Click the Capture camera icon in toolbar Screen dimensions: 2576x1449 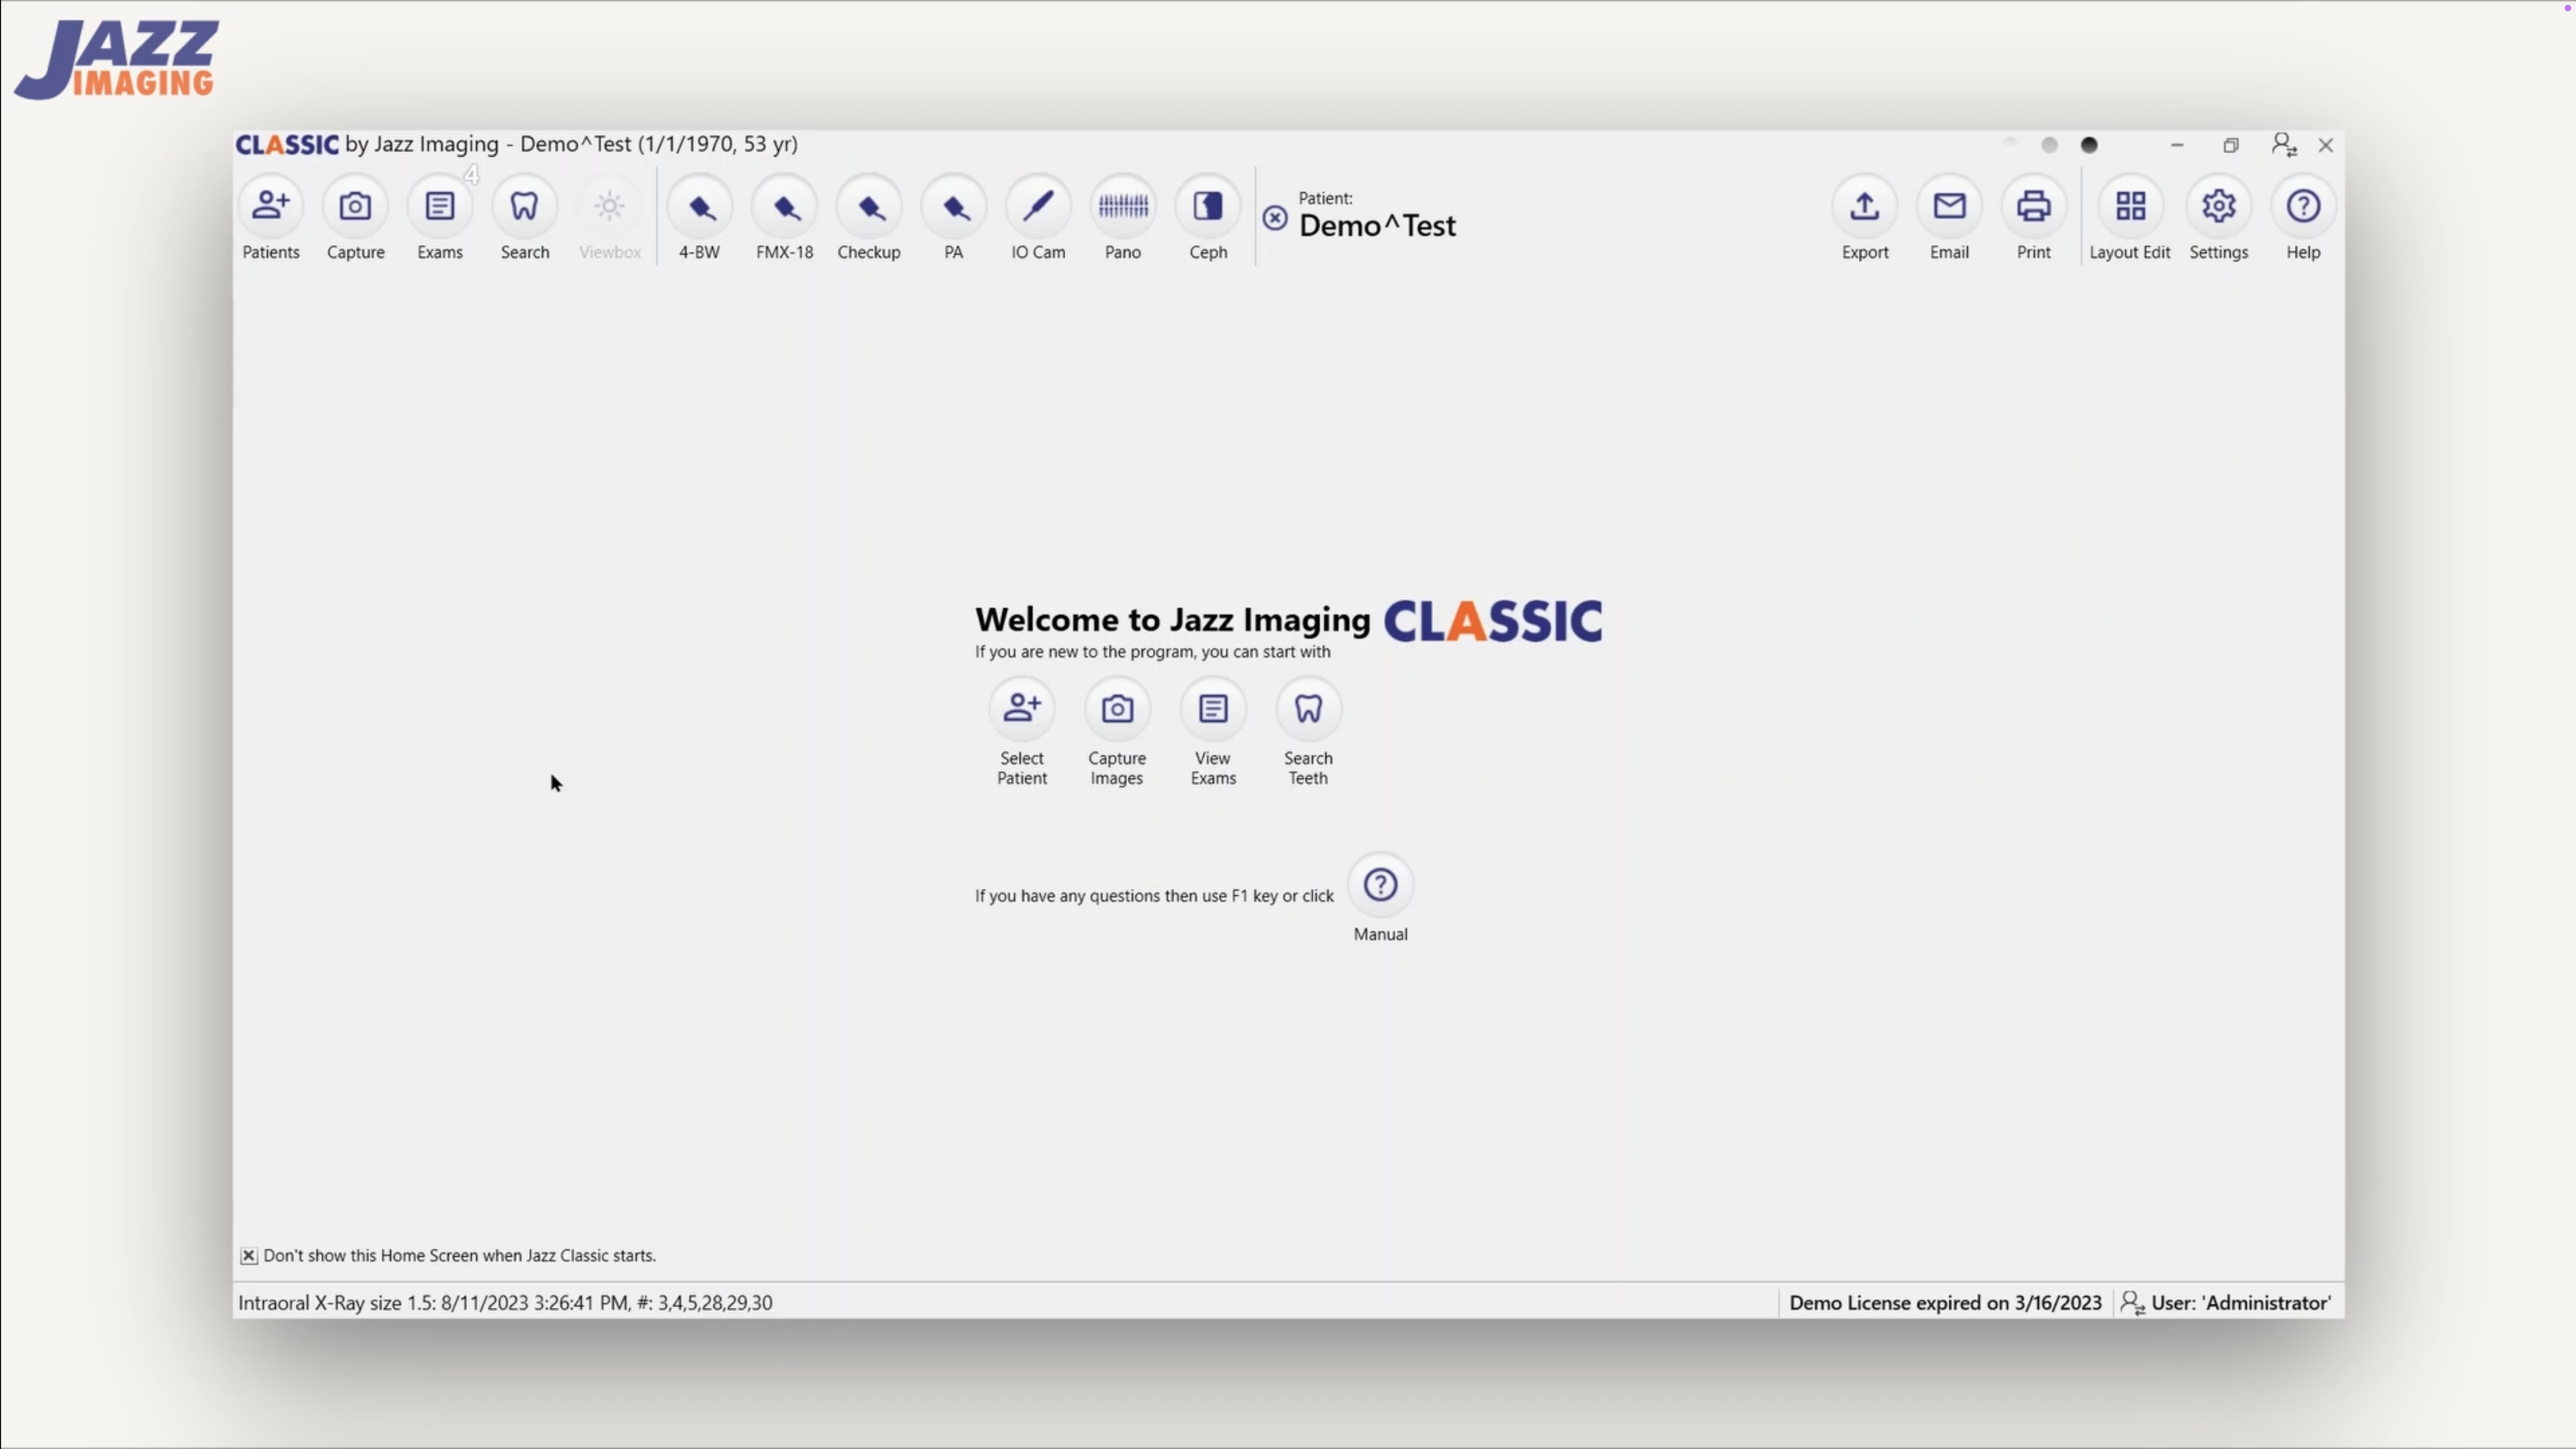pos(355,207)
